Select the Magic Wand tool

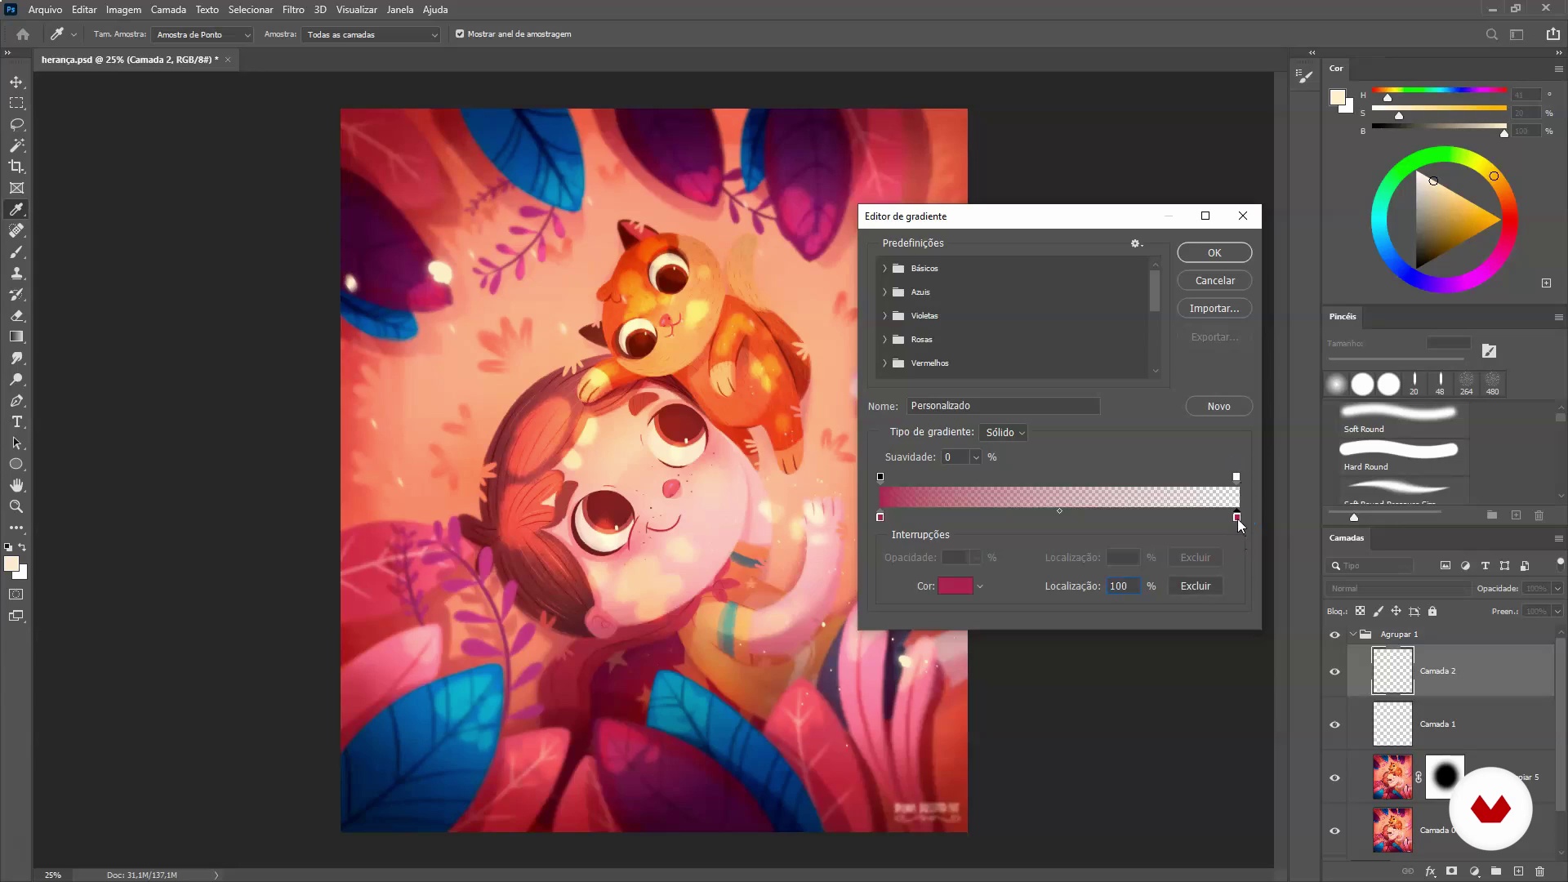click(x=16, y=145)
